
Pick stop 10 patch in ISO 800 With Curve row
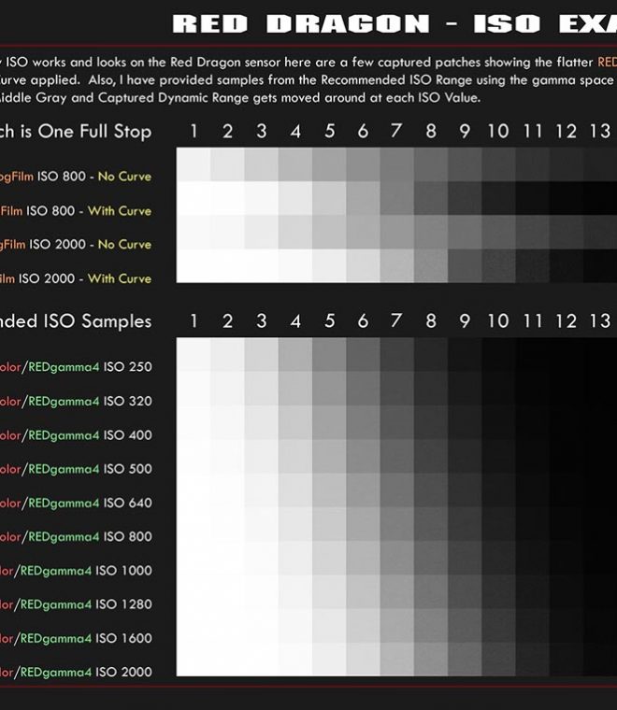click(499, 198)
